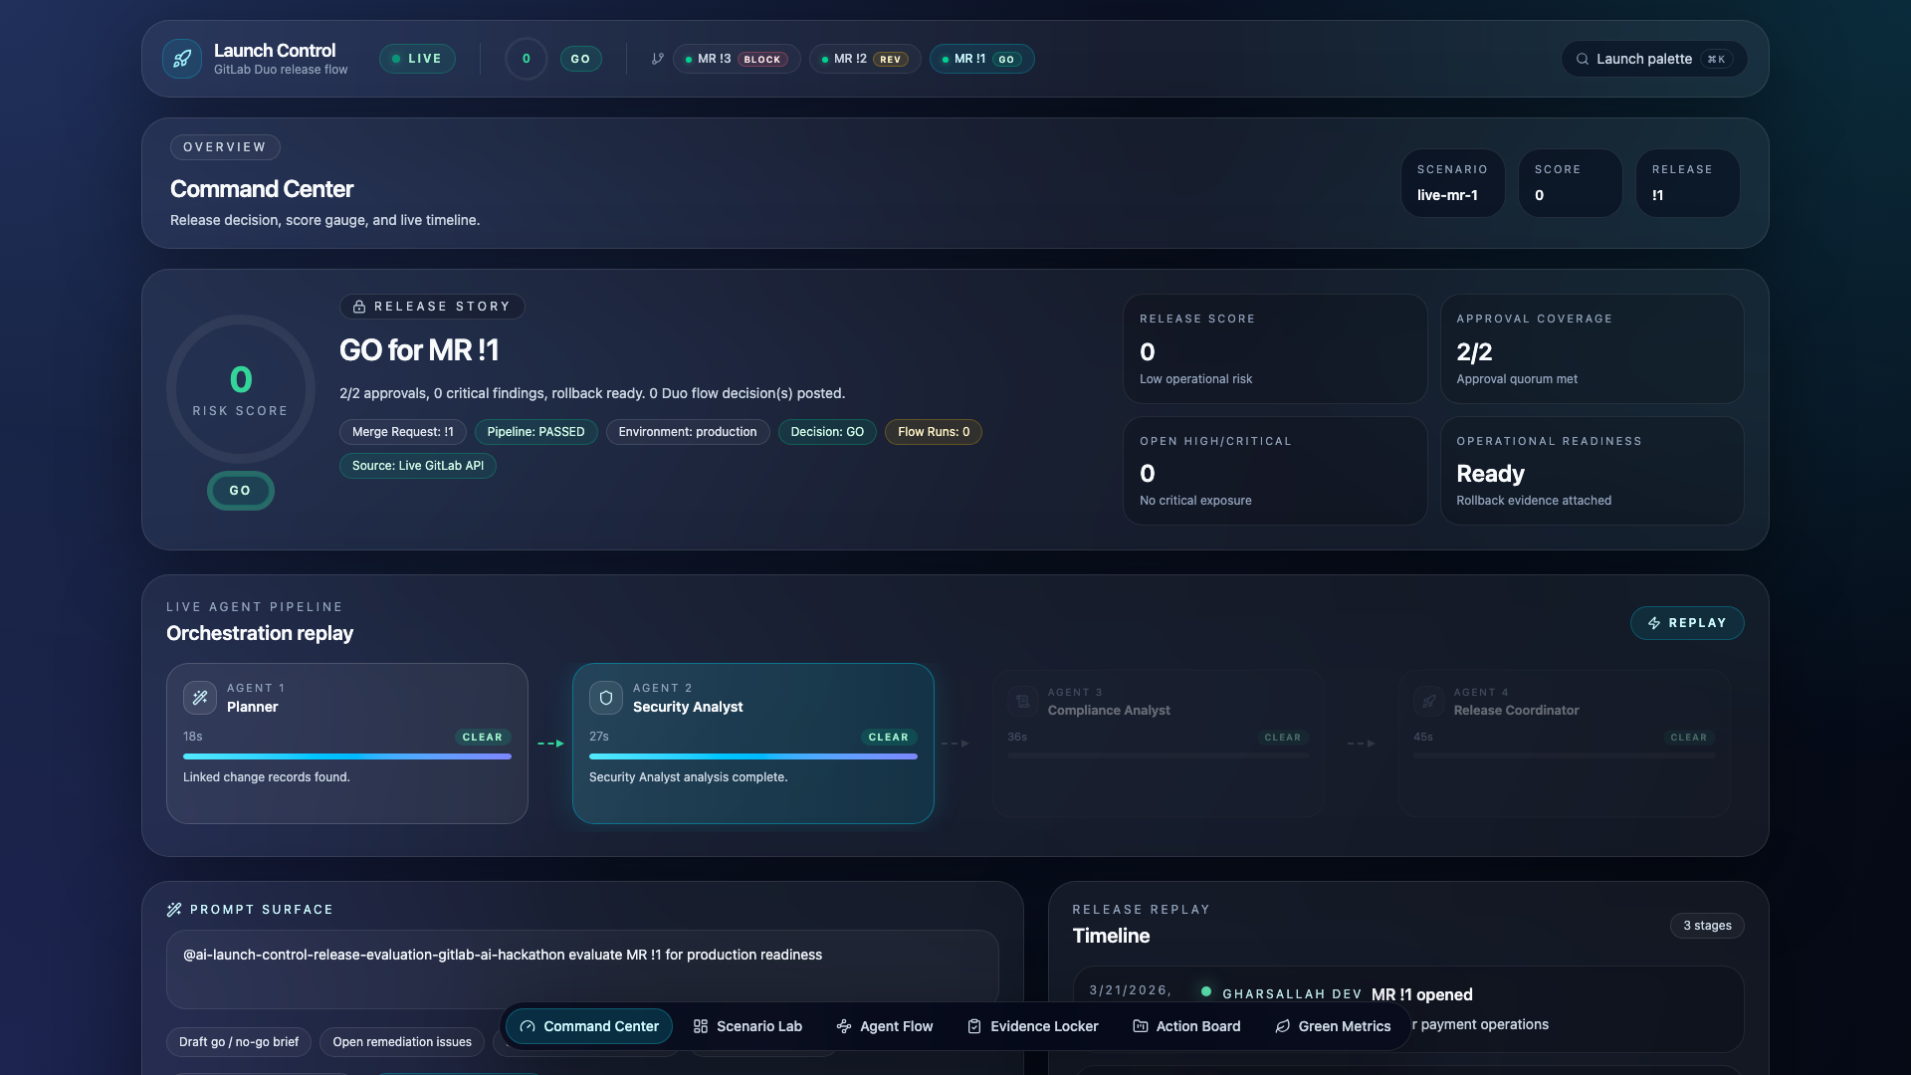
Task: Click the Launch Control rocket logo icon
Action: click(x=182, y=59)
